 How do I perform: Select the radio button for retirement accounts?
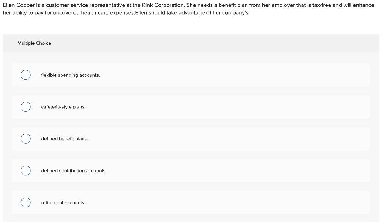point(26,202)
